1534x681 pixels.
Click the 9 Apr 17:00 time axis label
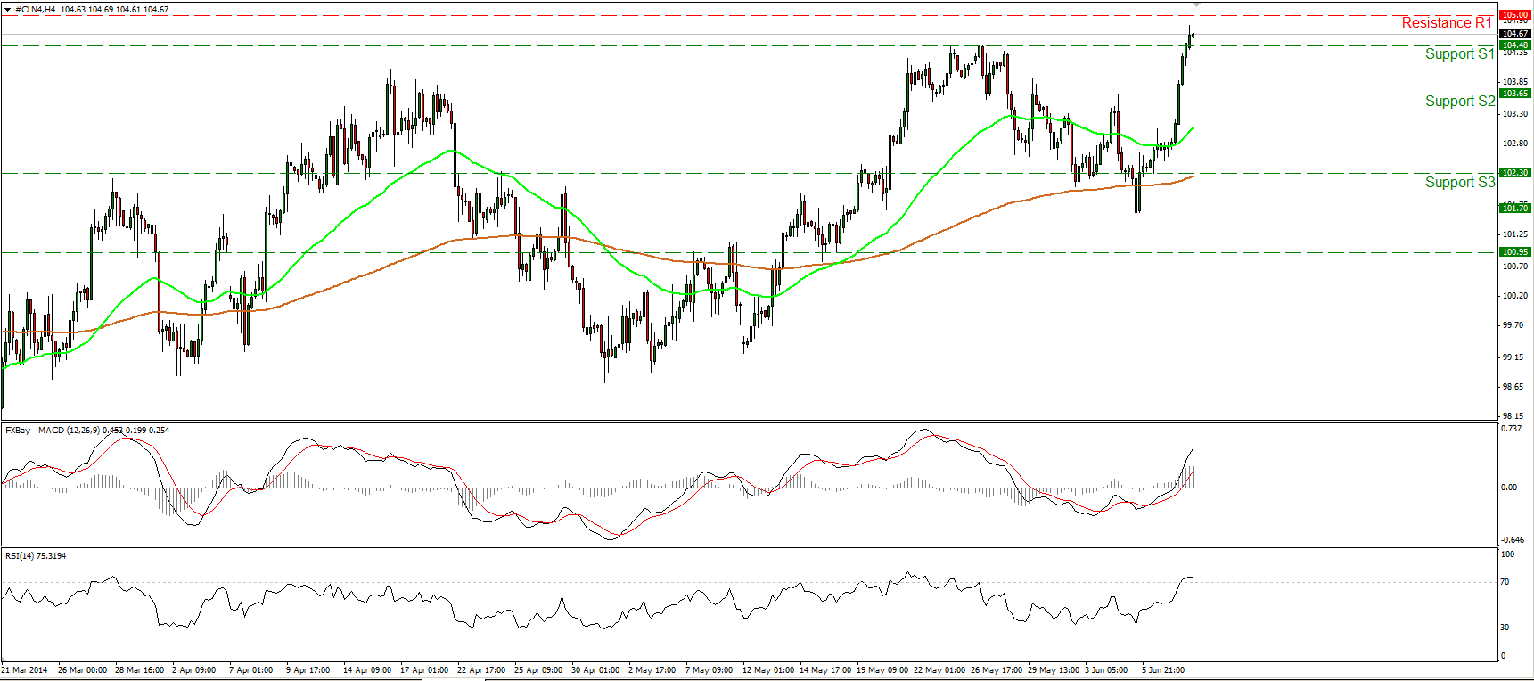(308, 670)
